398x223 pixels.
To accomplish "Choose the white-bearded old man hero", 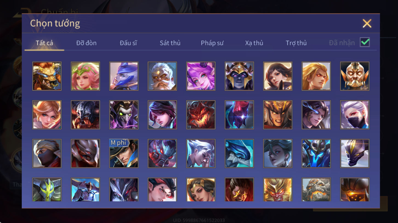I will (162, 76).
